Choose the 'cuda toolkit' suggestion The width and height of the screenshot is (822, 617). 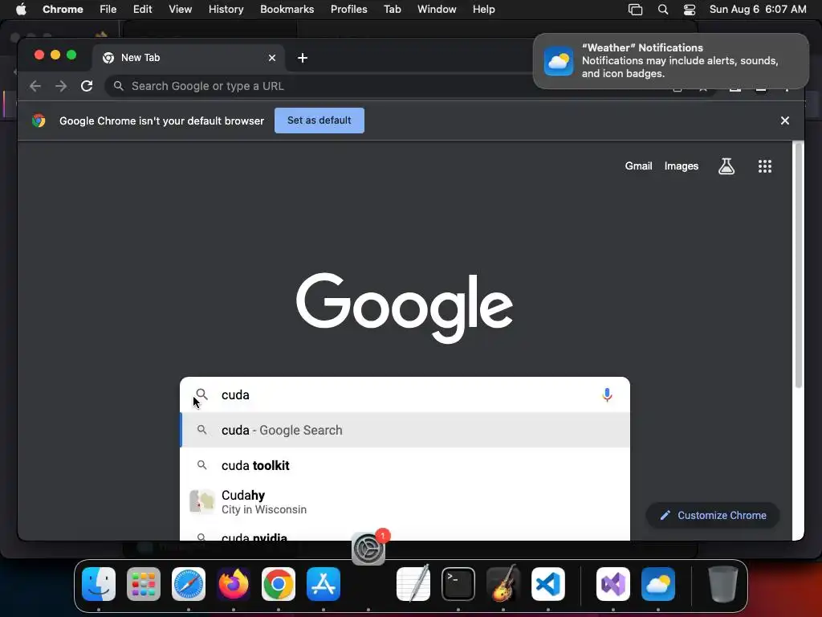(405, 465)
